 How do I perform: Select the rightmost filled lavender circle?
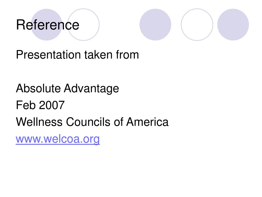pos(233,25)
